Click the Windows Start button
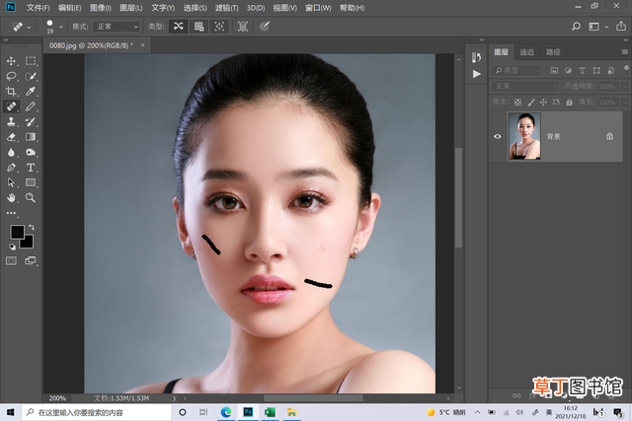Viewport: 632px width, 421px height. (11, 412)
